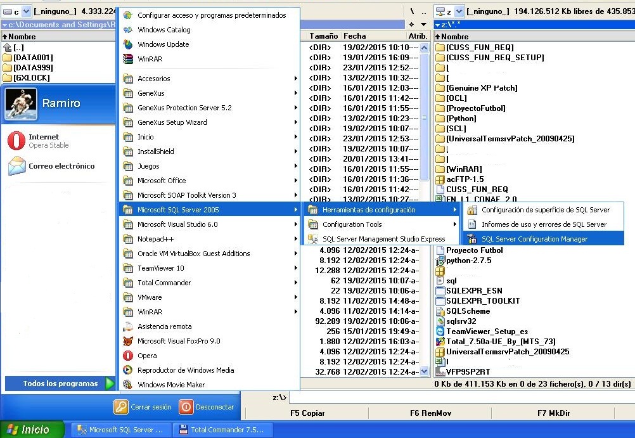The width and height of the screenshot is (635, 438).
Task: Select the [ProyectoFutbol] folder
Action: 475,108
